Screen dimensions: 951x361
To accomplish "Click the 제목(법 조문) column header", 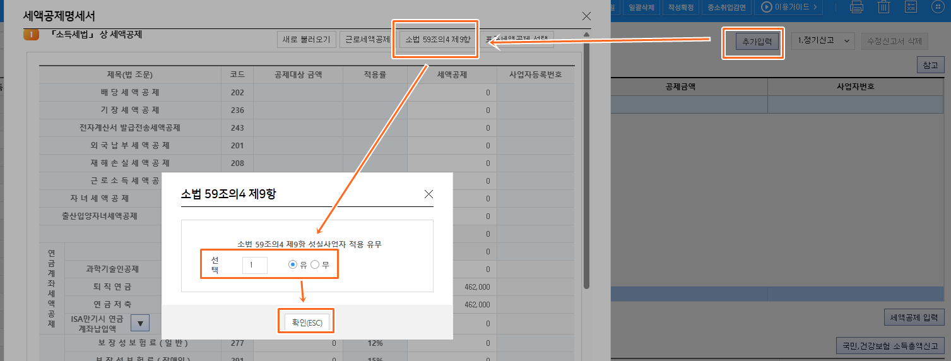I will point(130,74).
